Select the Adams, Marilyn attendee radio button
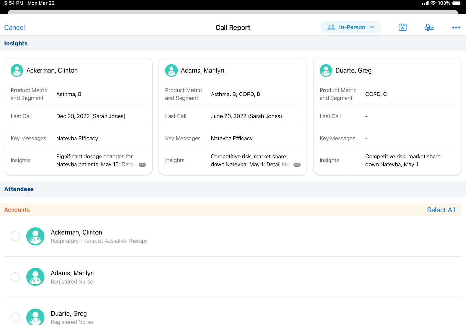The image size is (466, 325). (15, 277)
